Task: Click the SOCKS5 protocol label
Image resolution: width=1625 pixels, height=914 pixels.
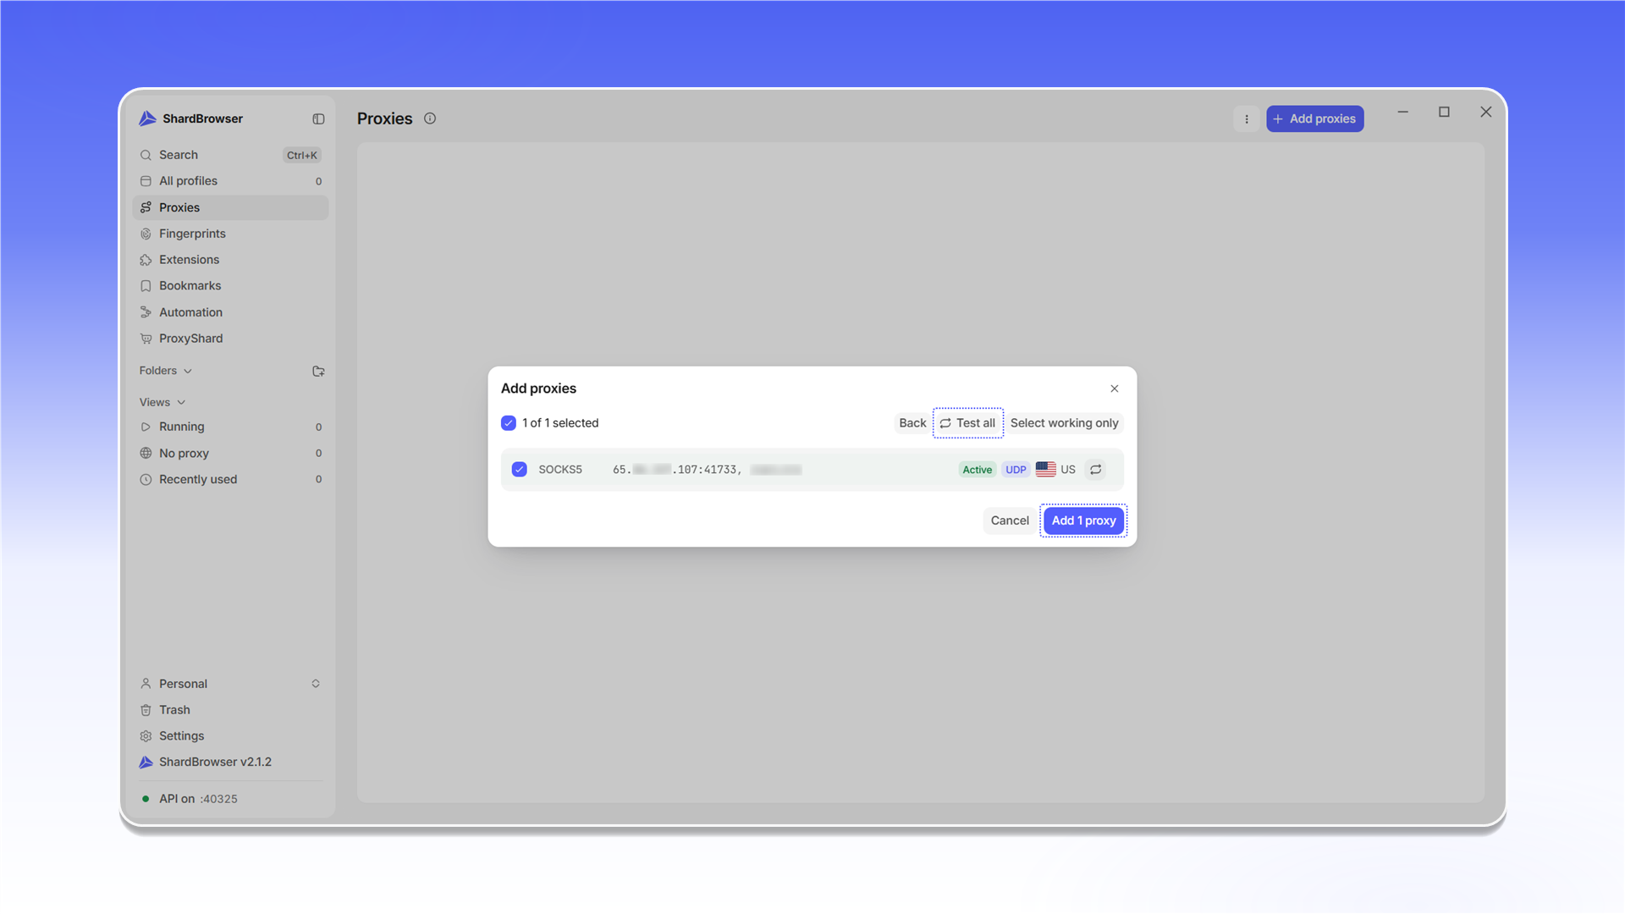Action: [x=560, y=470]
